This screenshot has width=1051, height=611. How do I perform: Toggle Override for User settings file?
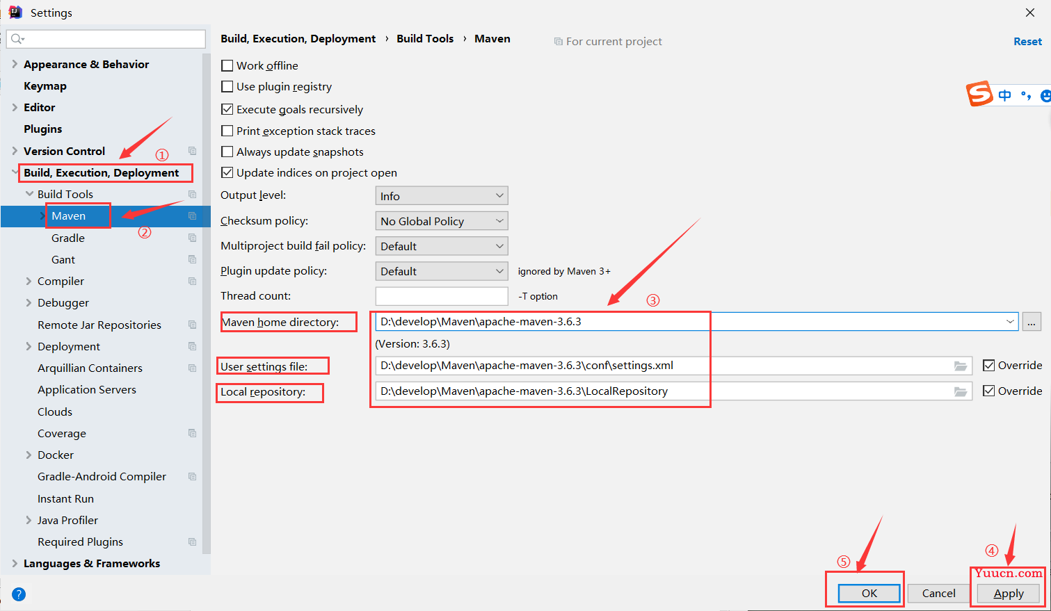point(988,365)
